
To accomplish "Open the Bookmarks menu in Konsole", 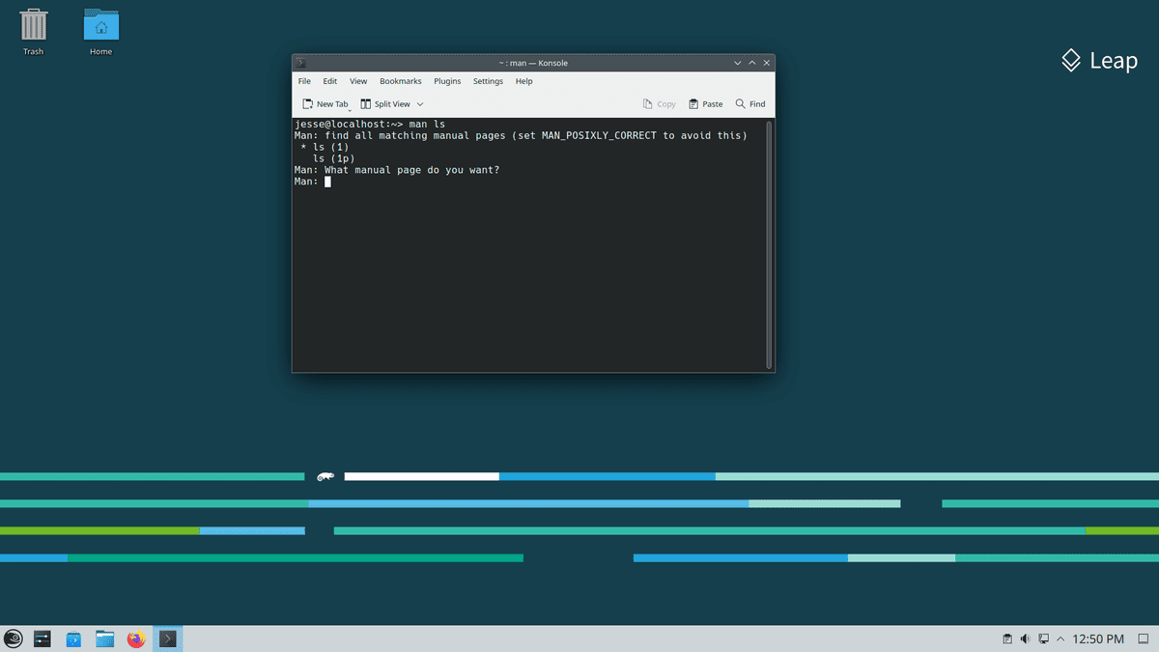I will click(x=400, y=81).
